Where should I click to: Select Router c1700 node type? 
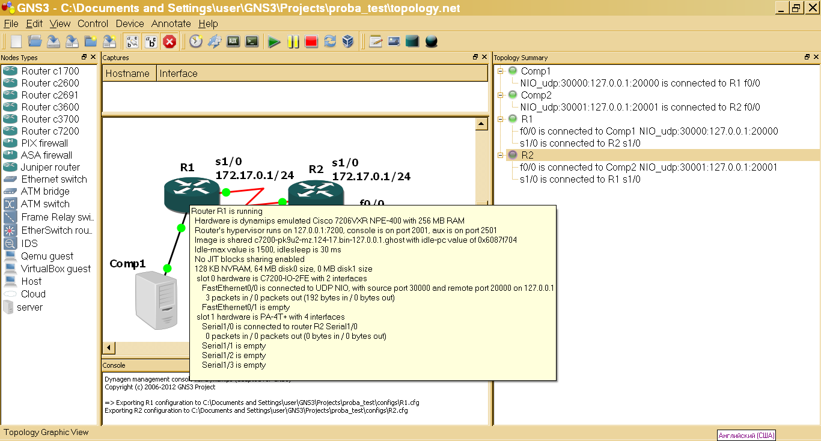pyautogui.click(x=49, y=71)
